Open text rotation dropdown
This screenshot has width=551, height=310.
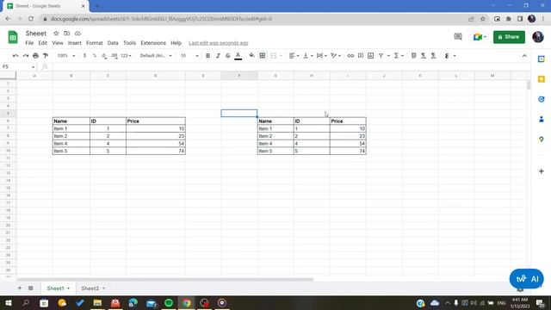click(336, 55)
